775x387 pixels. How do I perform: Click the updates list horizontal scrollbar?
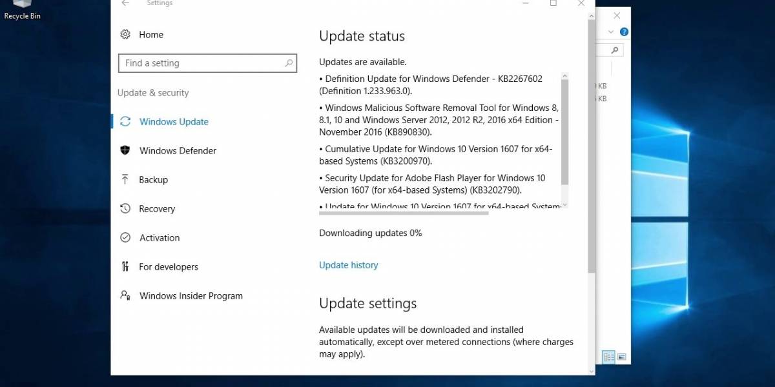(404, 212)
